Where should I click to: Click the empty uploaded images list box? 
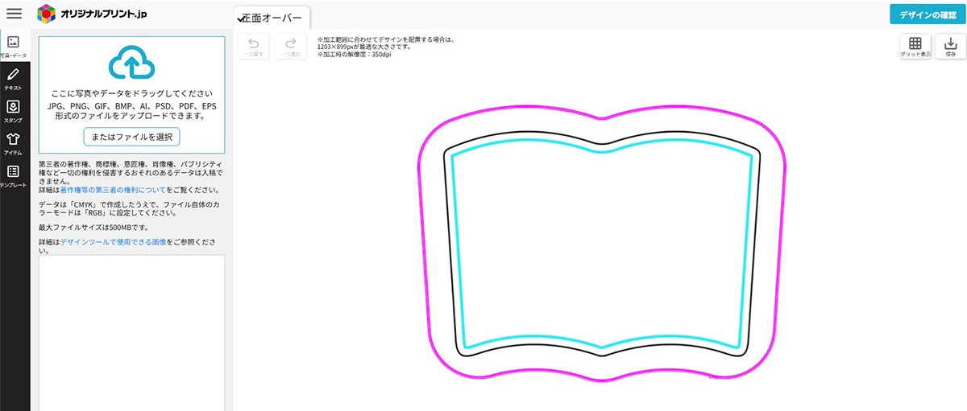tap(131, 330)
